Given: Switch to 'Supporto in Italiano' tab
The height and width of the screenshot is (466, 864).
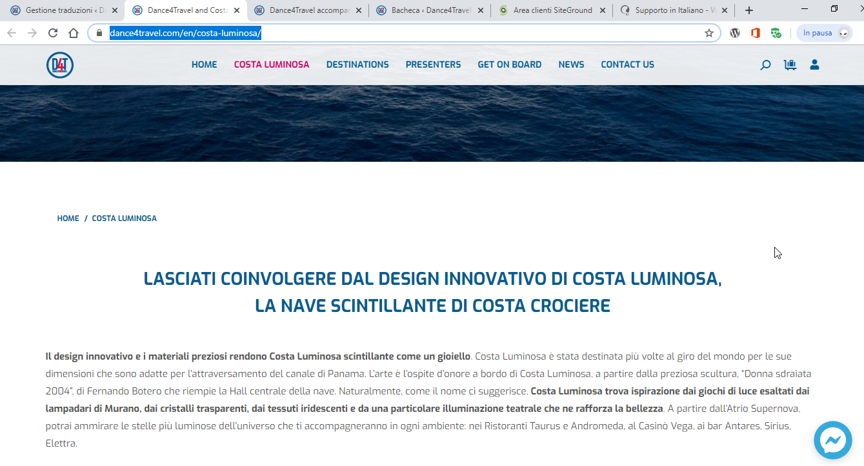Looking at the screenshot, I should 674,10.
